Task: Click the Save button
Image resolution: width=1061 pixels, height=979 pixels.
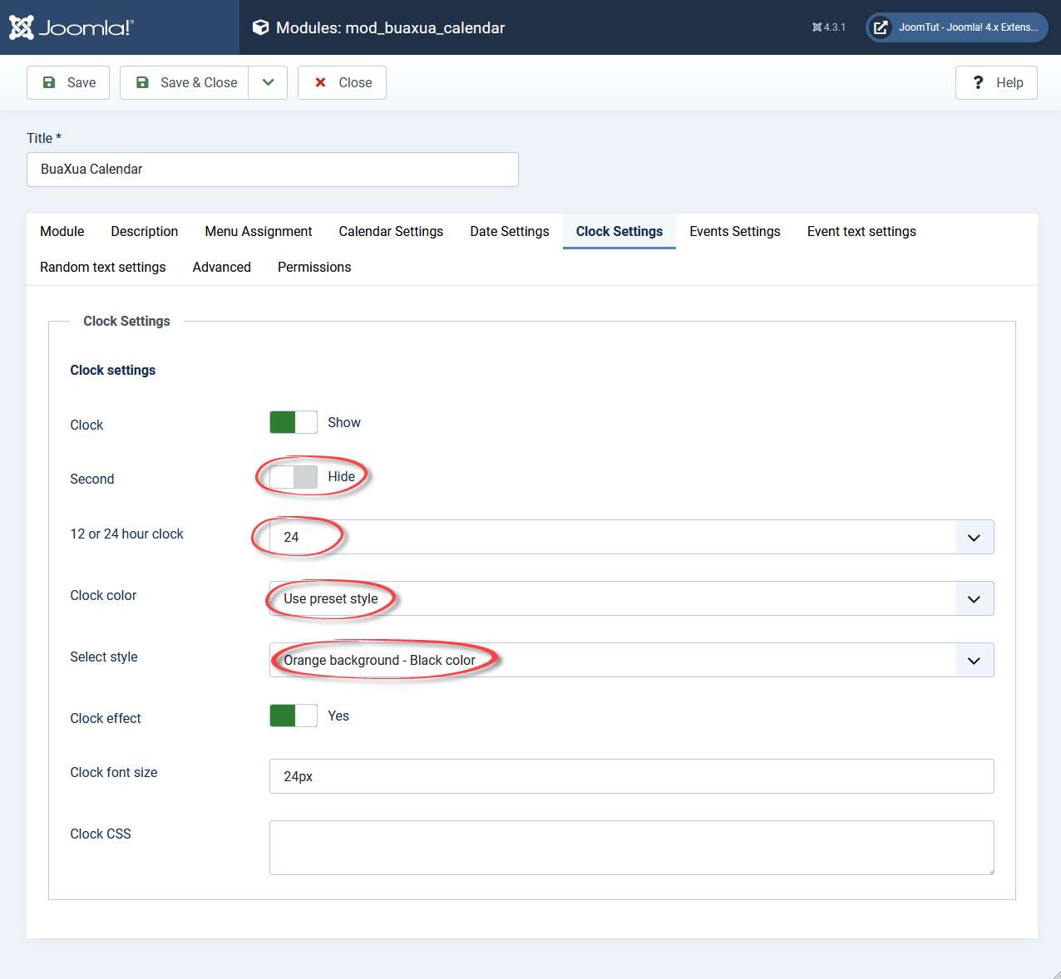Action: click(68, 82)
